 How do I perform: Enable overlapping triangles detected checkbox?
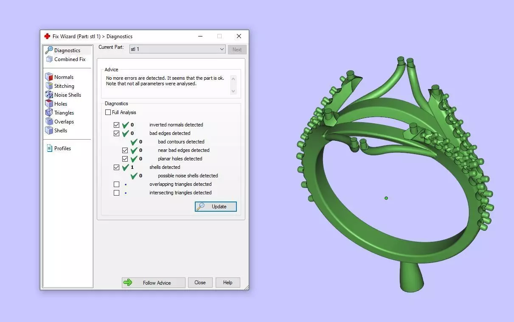pyautogui.click(x=116, y=184)
